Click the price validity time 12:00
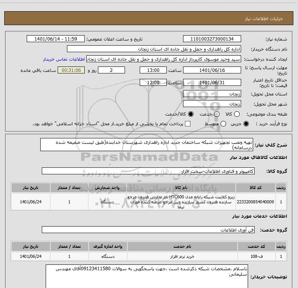The height and width of the screenshot is (288, 298). click(x=153, y=82)
